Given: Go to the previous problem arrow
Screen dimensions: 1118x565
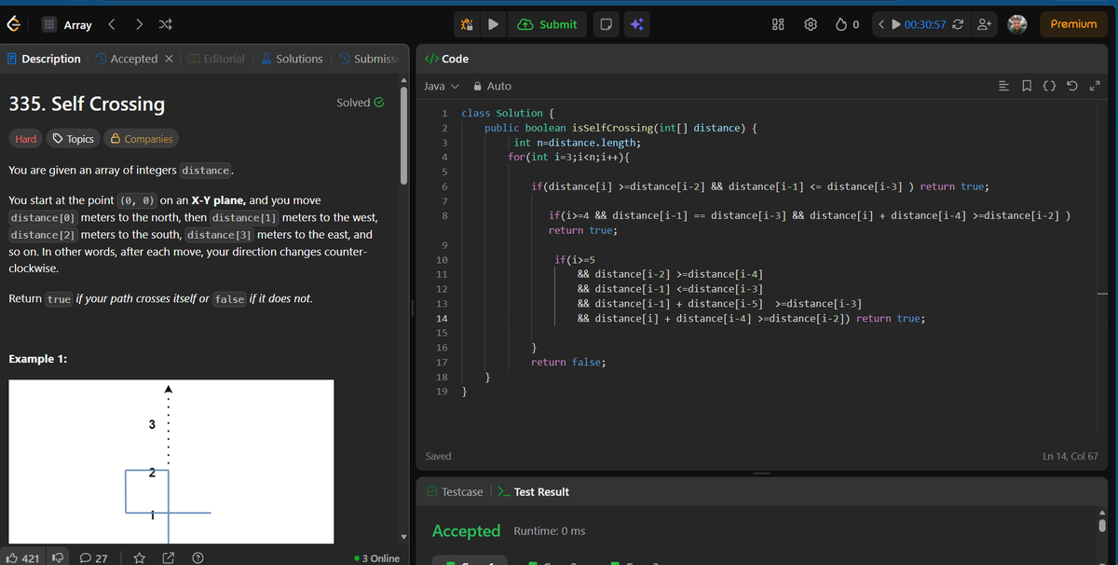Looking at the screenshot, I should point(112,24).
